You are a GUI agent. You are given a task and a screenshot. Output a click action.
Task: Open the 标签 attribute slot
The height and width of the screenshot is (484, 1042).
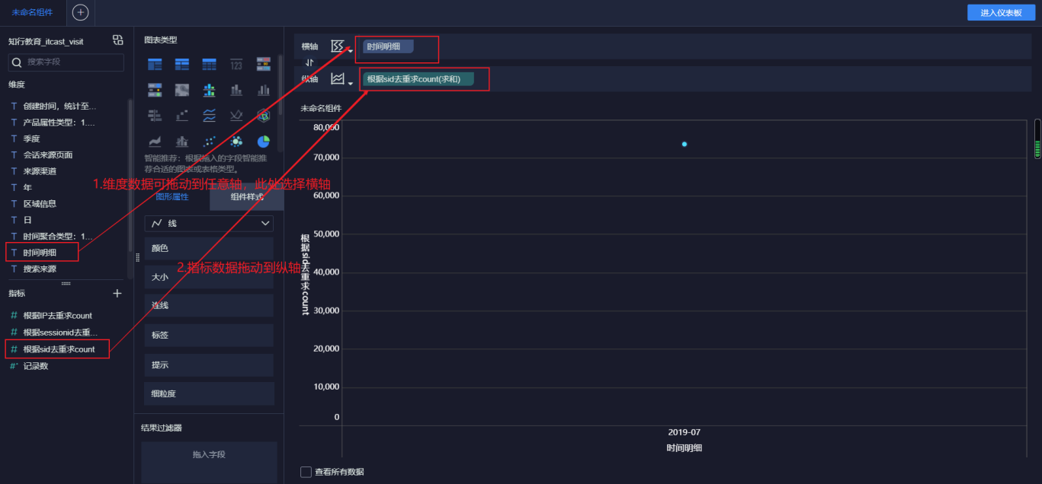click(x=209, y=335)
